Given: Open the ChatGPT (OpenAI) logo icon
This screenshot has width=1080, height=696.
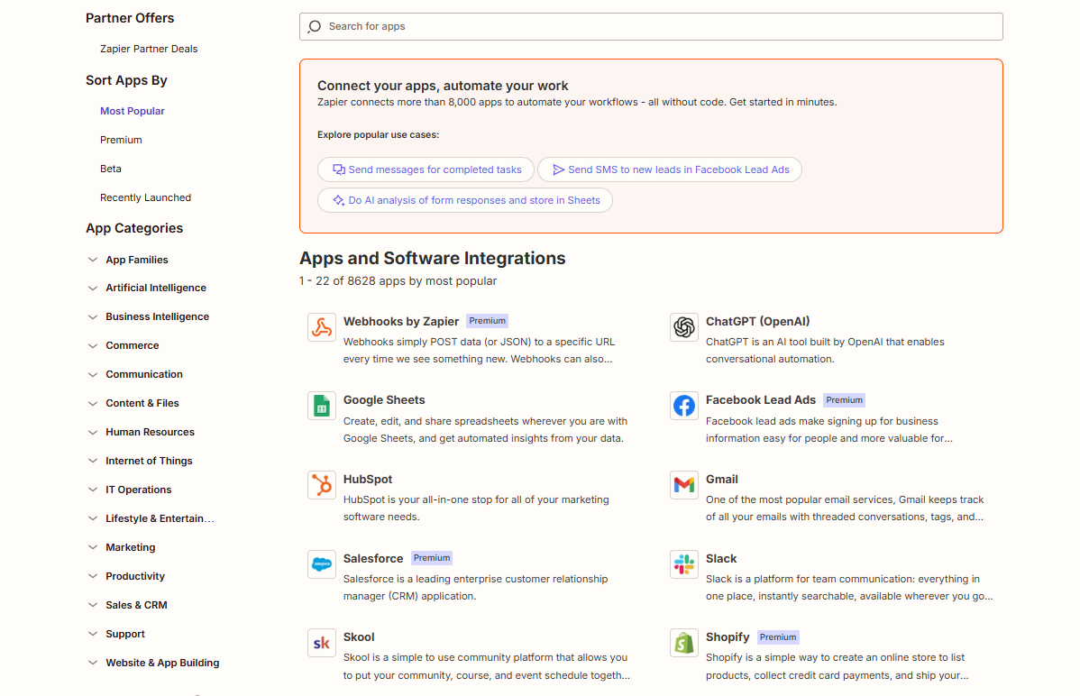Looking at the screenshot, I should (684, 327).
